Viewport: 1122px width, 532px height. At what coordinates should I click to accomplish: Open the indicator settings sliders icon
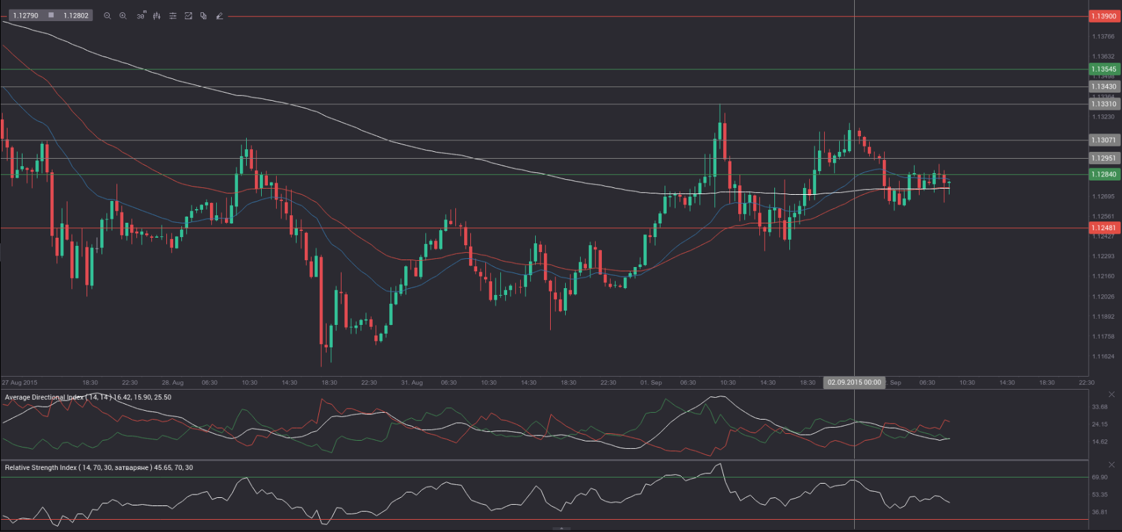pos(172,16)
